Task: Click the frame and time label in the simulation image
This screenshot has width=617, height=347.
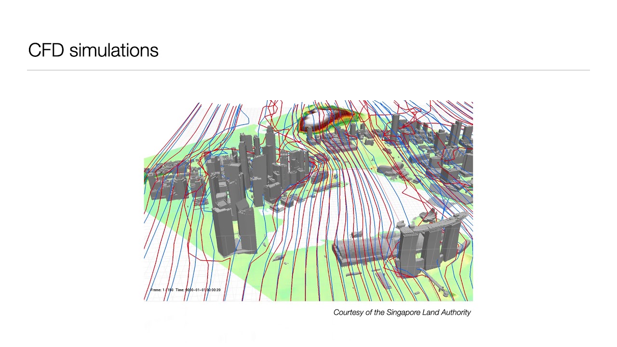Action: pyautogui.click(x=186, y=290)
